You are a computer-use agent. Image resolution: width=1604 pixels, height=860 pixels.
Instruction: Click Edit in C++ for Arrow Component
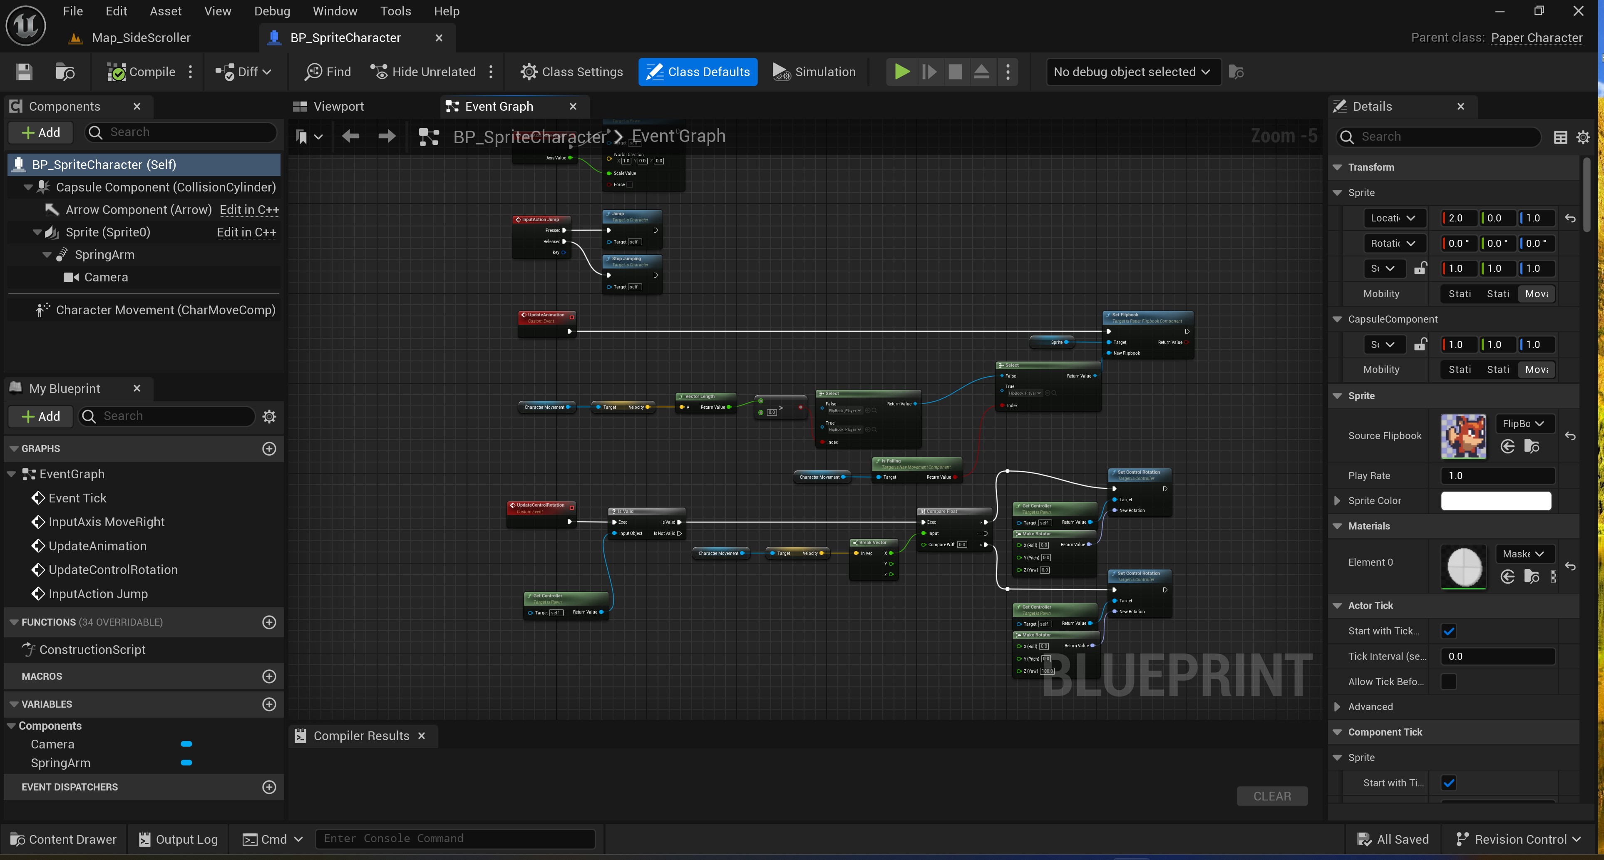point(249,210)
